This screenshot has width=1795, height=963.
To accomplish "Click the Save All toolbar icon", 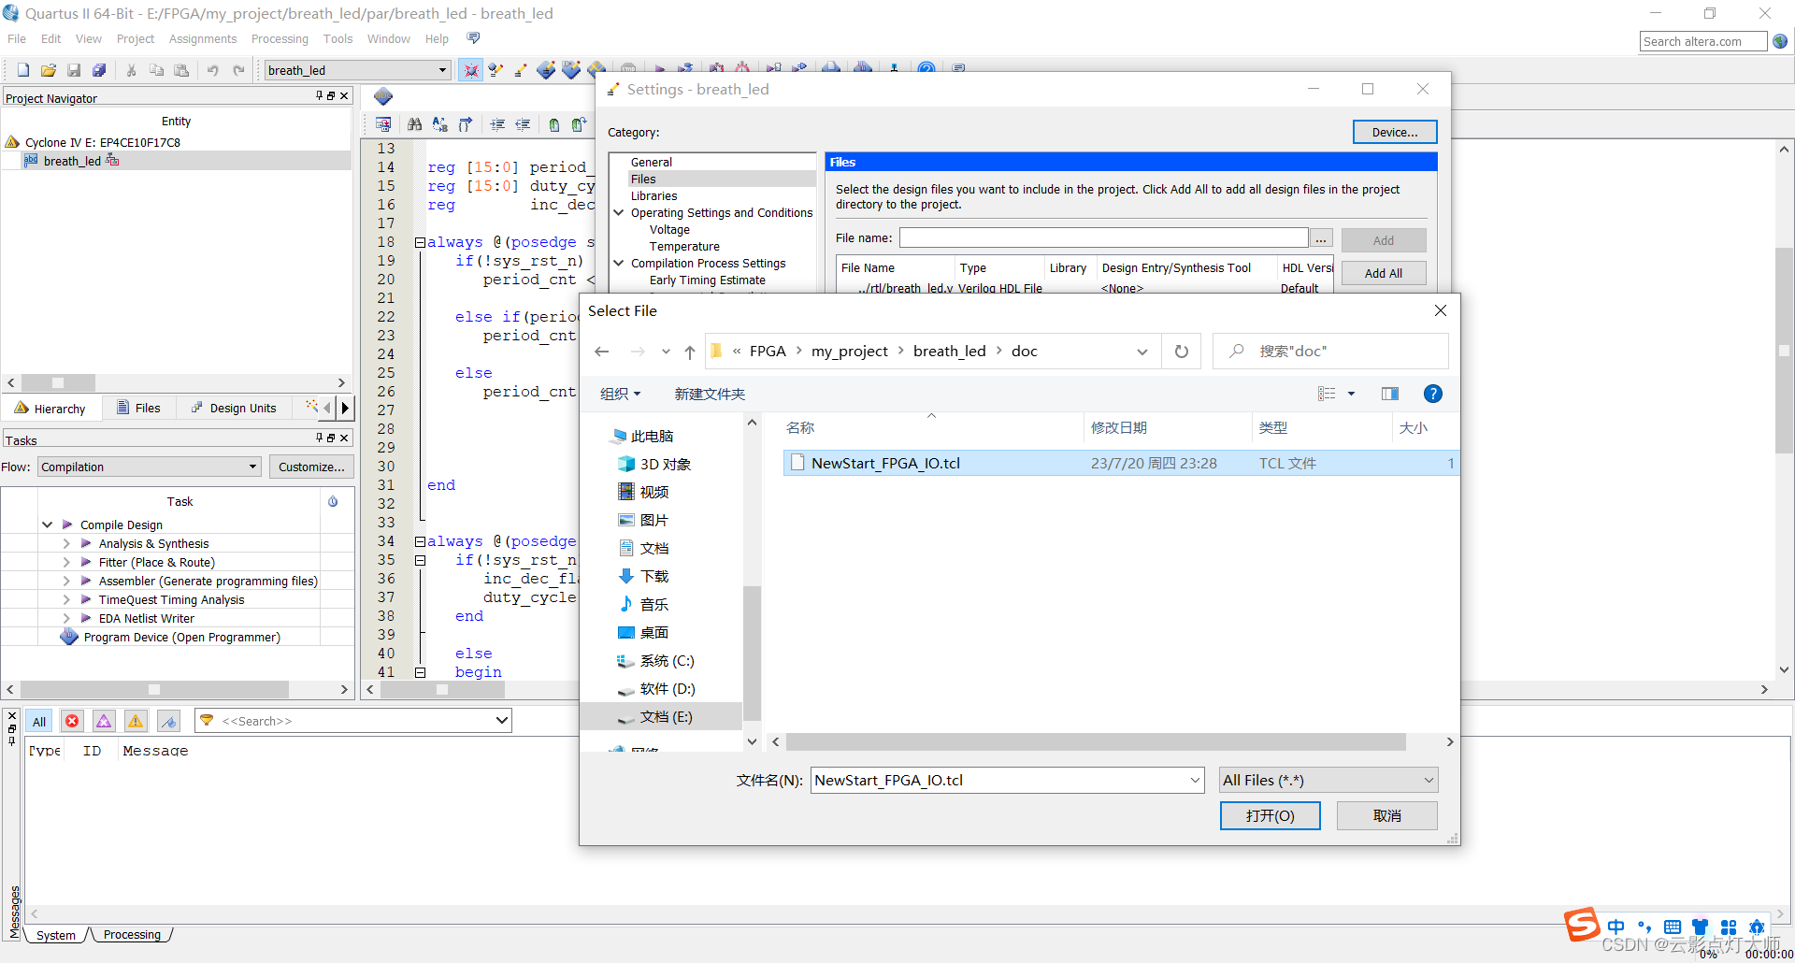I will tap(99, 70).
